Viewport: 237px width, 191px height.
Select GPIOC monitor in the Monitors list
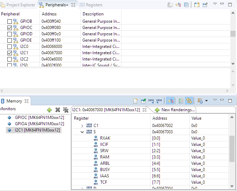pyautogui.click(x=39, y=118)
